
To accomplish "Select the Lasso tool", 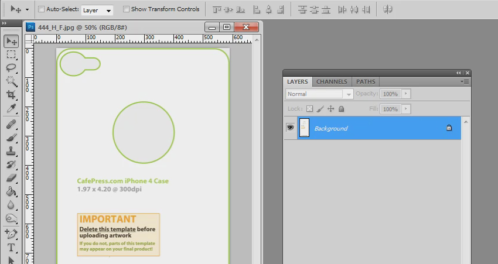I will point(11,67).
